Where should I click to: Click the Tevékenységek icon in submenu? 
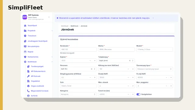28,67
